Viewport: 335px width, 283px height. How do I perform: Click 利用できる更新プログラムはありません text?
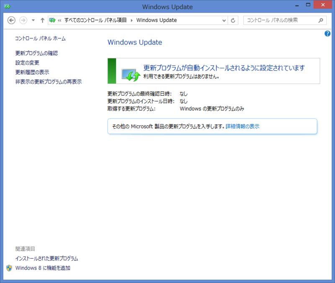pyautogui.click(x=181, y=76)
